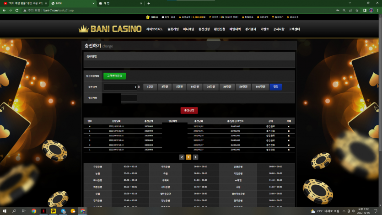
Task: Open 경기결과 menu
Action: click(x=251, y=29)
